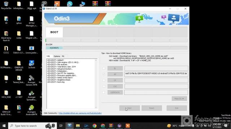Open the HCU_0382 folder

tap(6, 94)
